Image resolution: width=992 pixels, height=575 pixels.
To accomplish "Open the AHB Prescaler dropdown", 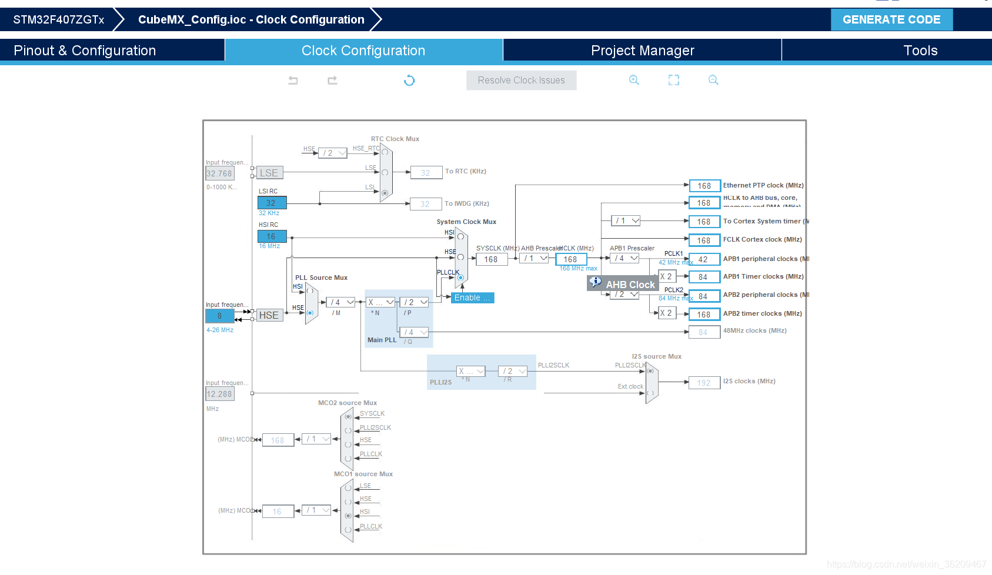I will [x=535, y=258].
